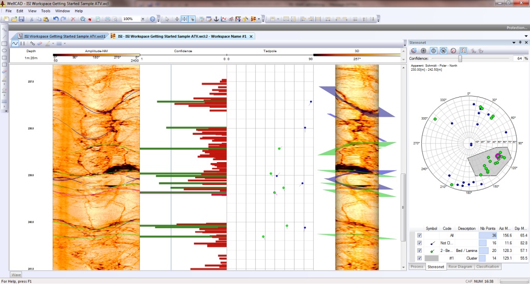Toggle the North 'N' stereonet icon
Screen dimensions: 530x284
pyautogui.click(x=444, y=51)
